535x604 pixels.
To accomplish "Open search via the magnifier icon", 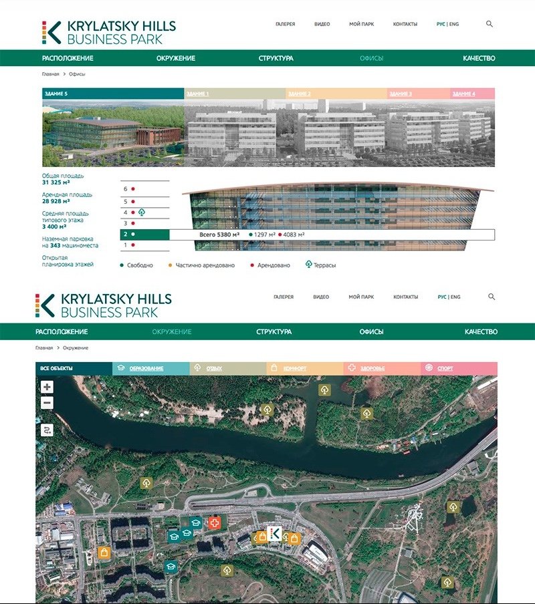I will click(x=490, y=23).
